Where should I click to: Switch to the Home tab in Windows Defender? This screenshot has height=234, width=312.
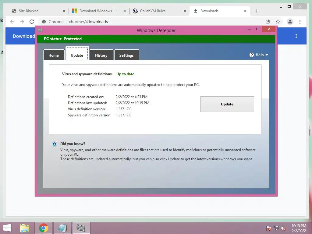54,55
